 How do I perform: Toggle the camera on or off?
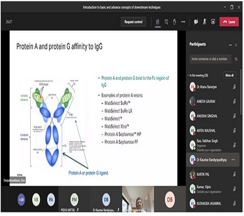tap(196, 22)
